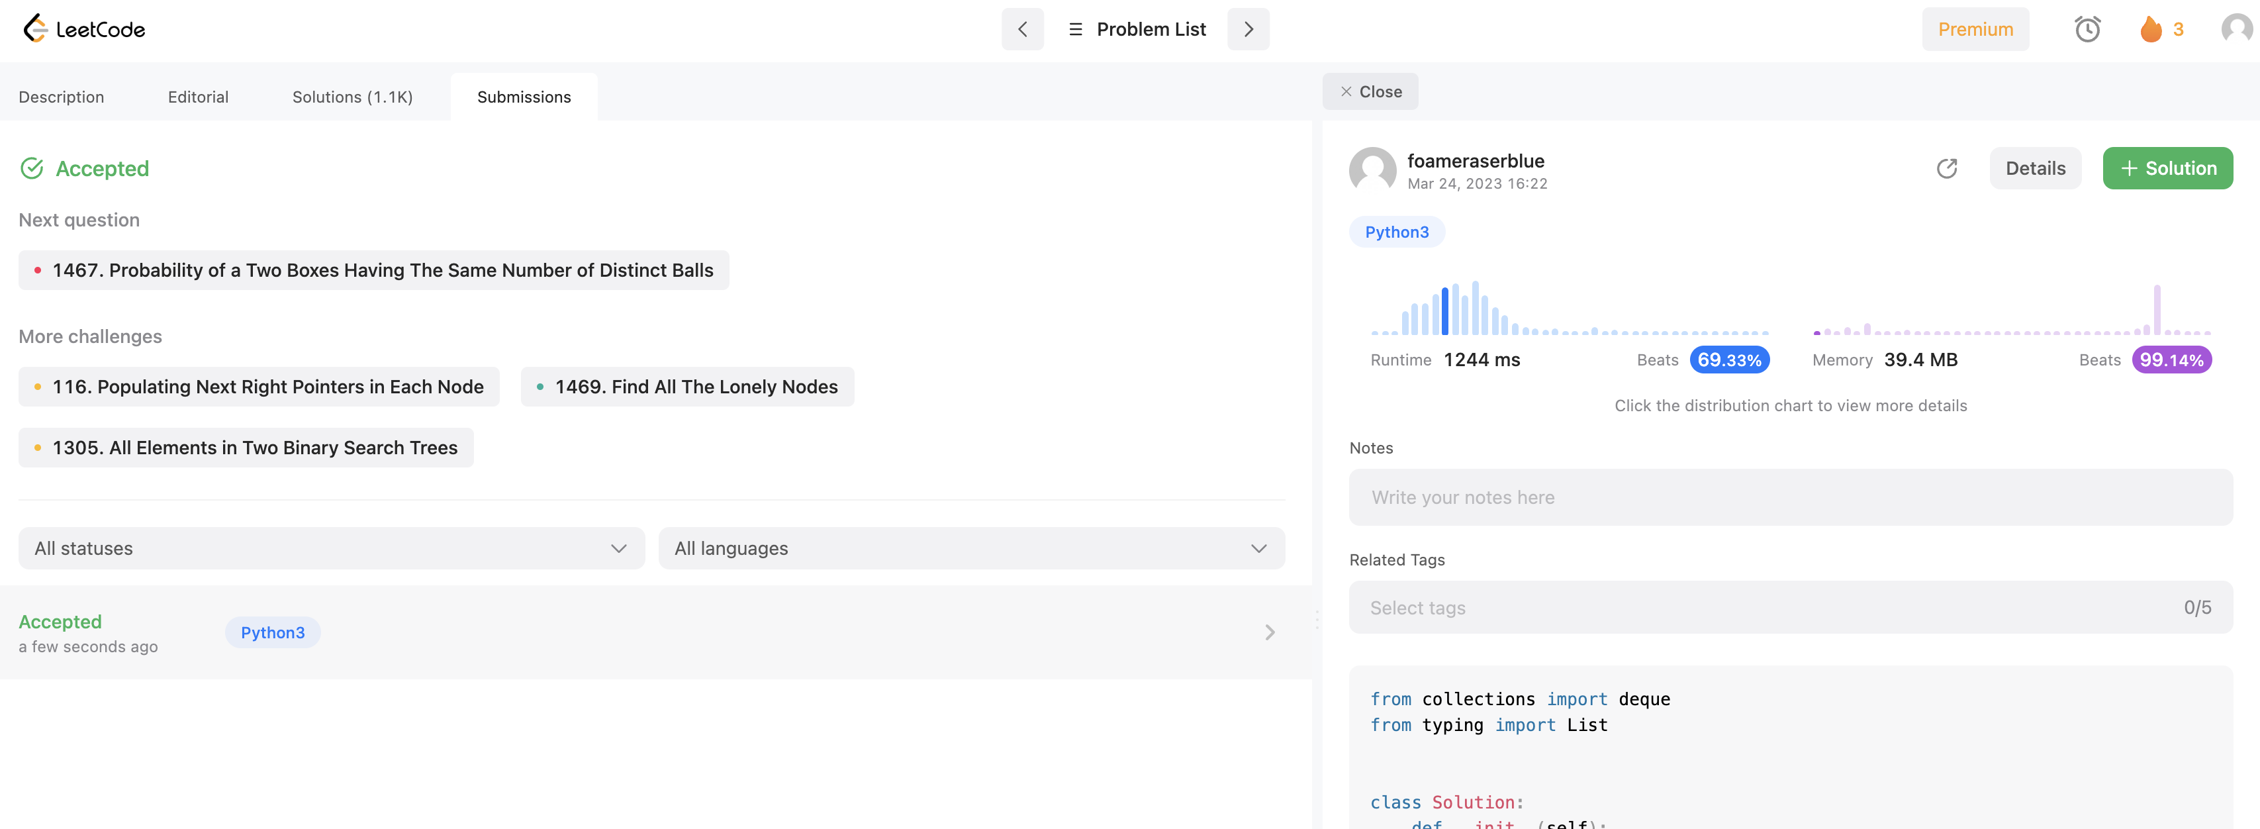The width and height of the screenshot is (2260, 829).
Task: Open the Solutions (1.1K) tab
Action: pos(352,97)
